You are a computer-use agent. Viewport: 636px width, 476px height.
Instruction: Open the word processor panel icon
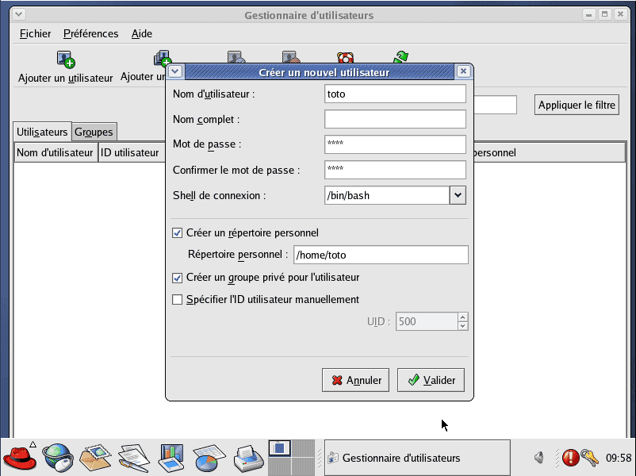coord(133,457)
